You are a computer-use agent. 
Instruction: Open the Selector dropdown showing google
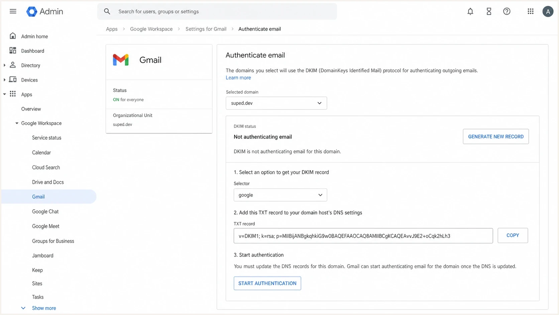tap(280, 195)
